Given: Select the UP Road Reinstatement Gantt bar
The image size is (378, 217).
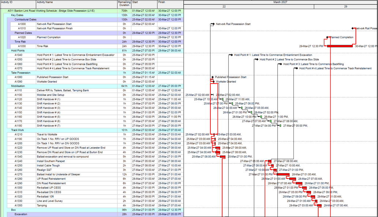Looking at the screenshot, I should [292, 179].
